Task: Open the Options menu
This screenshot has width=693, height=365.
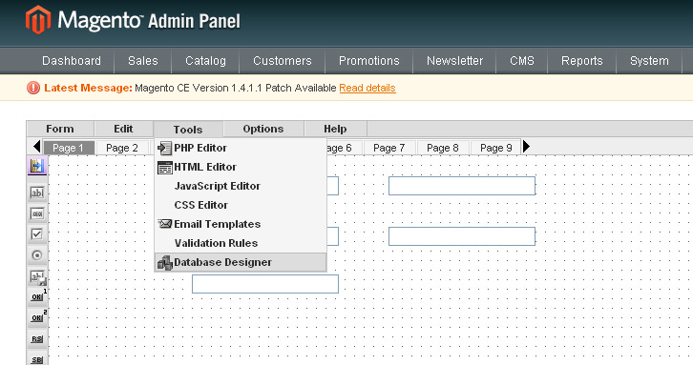Action: tap(263, 129)
